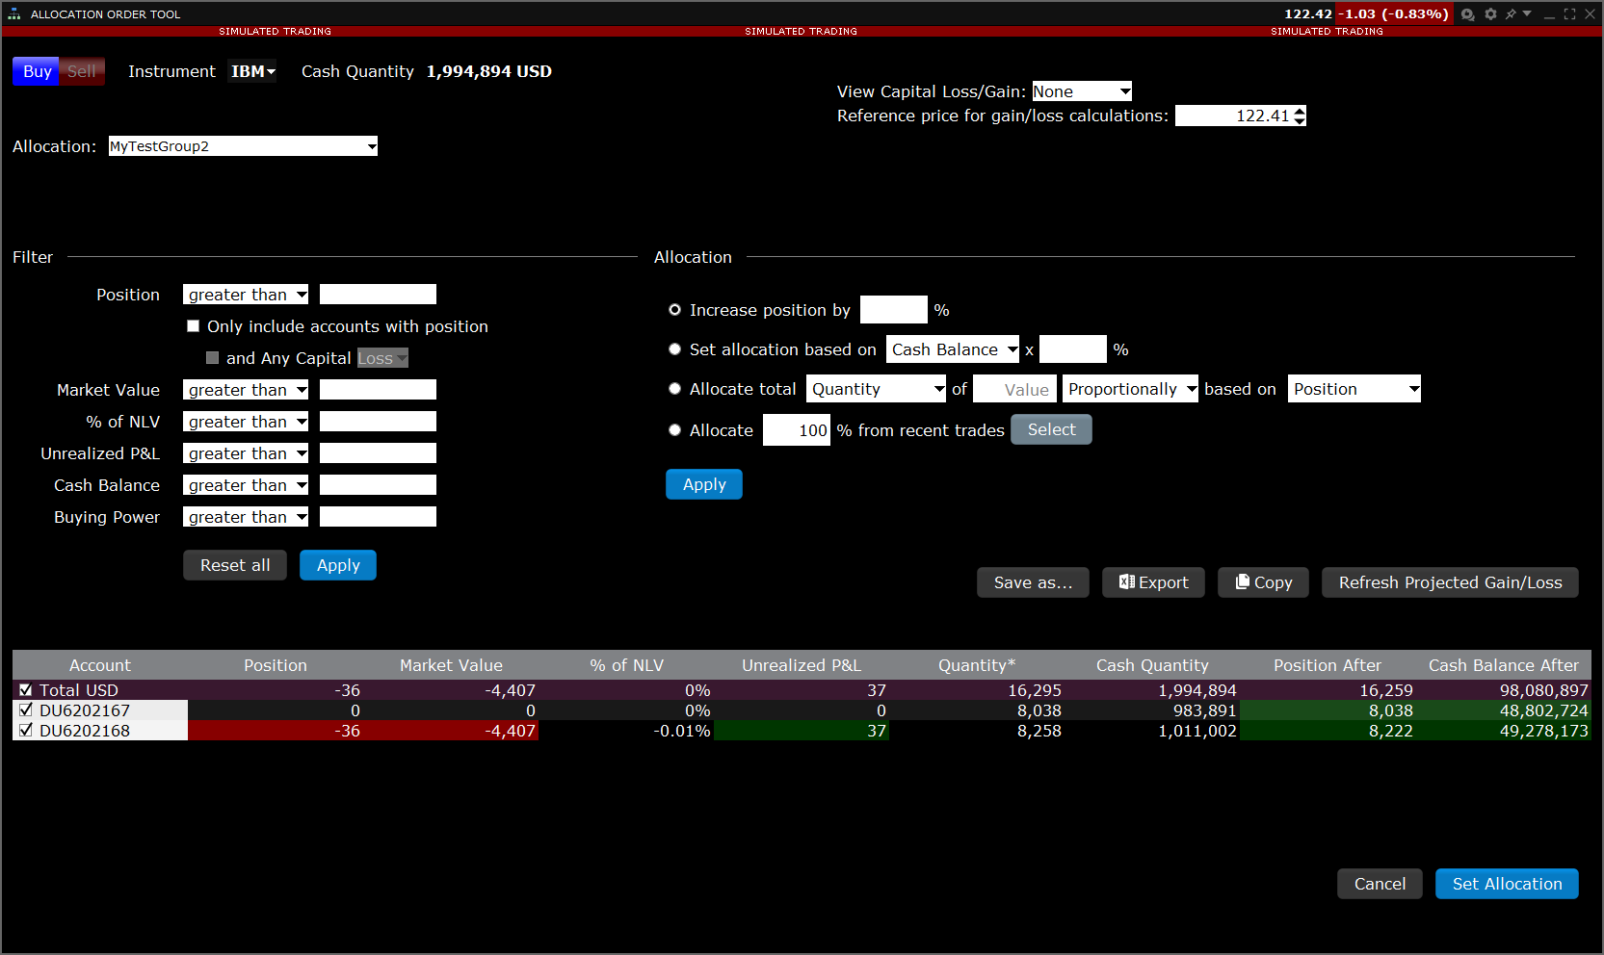Switch order side to Buy
This screenshot has width=1604, height=955.
pyautogui.click(x=37, y=71)
